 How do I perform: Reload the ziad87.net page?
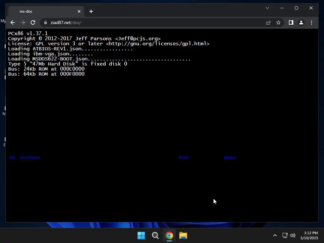coord(33,22)
